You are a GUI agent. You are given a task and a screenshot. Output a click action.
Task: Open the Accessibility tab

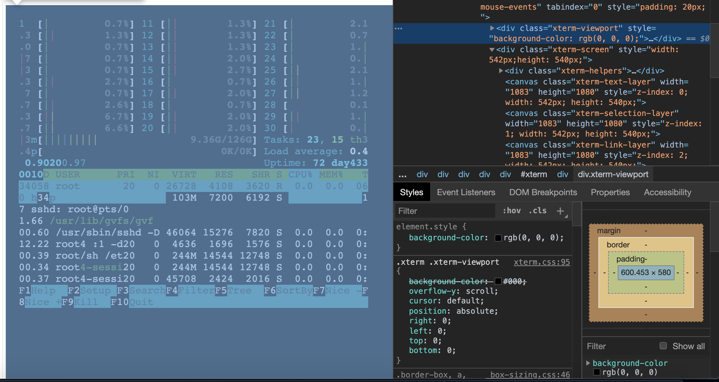(667, 192)
